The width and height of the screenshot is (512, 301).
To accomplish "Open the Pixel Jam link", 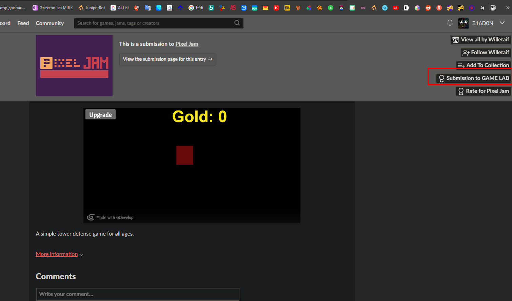I will click(x=187, y=44).
